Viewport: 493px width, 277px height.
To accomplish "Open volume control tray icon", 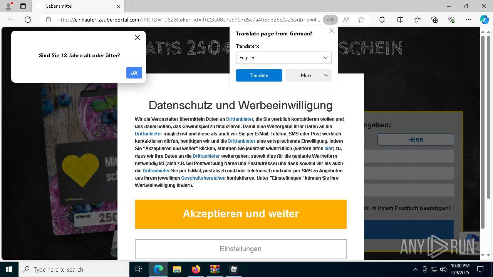I will click(443, 269).
